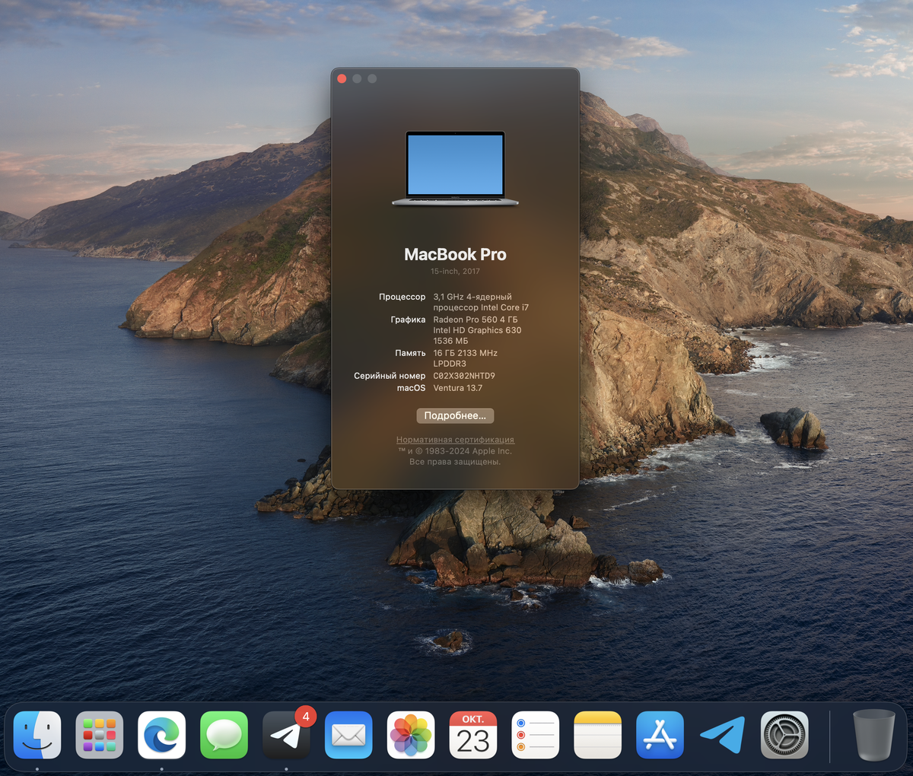
Task: Click the MacBook Pro title text
Action: click(x=455, y=255)
